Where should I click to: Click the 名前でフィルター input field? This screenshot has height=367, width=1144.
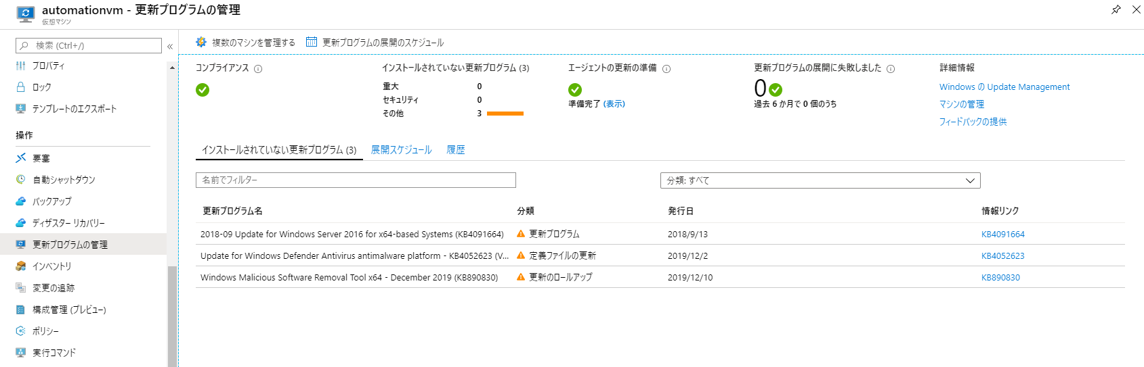(356, 180)
